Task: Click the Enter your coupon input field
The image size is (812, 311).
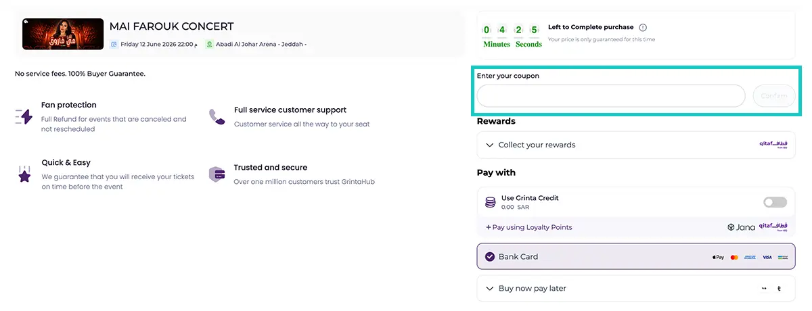Action: tap(611, 96)
